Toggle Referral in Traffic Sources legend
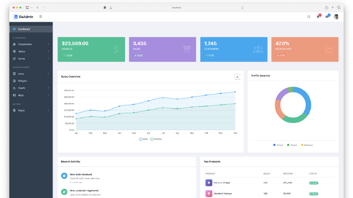The image size is (353, 198). tap(307, 145)
